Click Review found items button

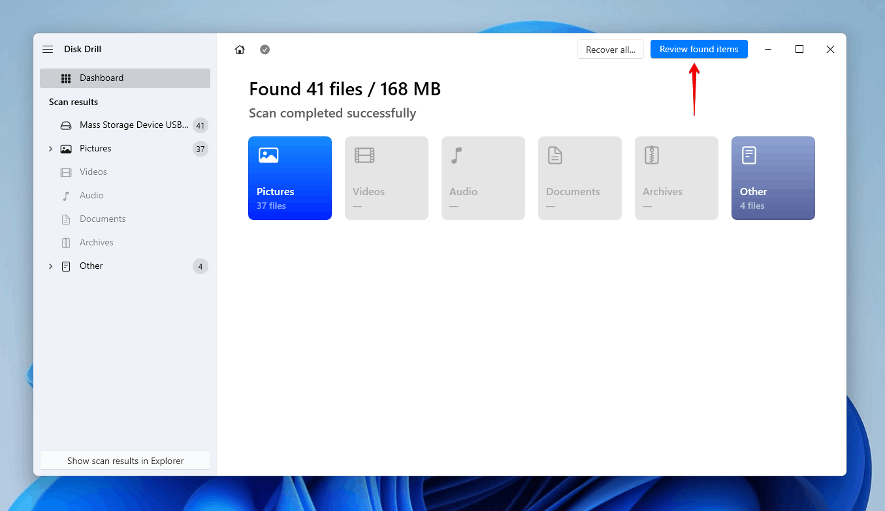pyautogui.click(x=699, y=49)
